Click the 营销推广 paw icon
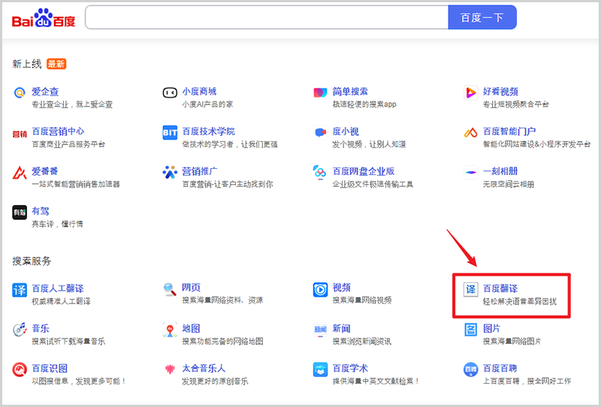The height and width of the screenshot is (407, 601). point(170,173)
